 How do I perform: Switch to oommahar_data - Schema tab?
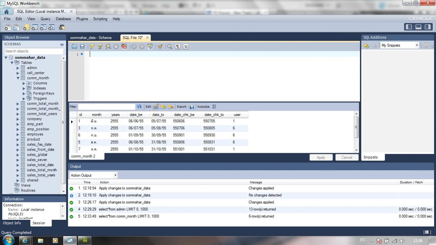(x=91, y=38)
